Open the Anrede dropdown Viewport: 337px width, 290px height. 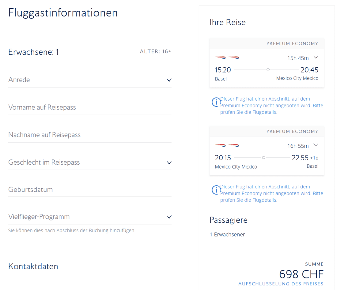coord(169,80)
